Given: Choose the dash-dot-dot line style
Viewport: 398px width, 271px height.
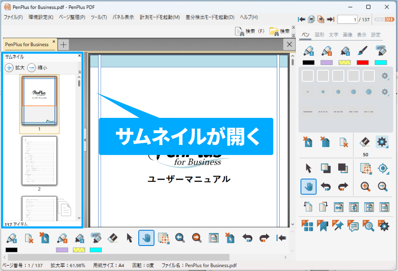Looking at the screenshot, I should 369,112.
